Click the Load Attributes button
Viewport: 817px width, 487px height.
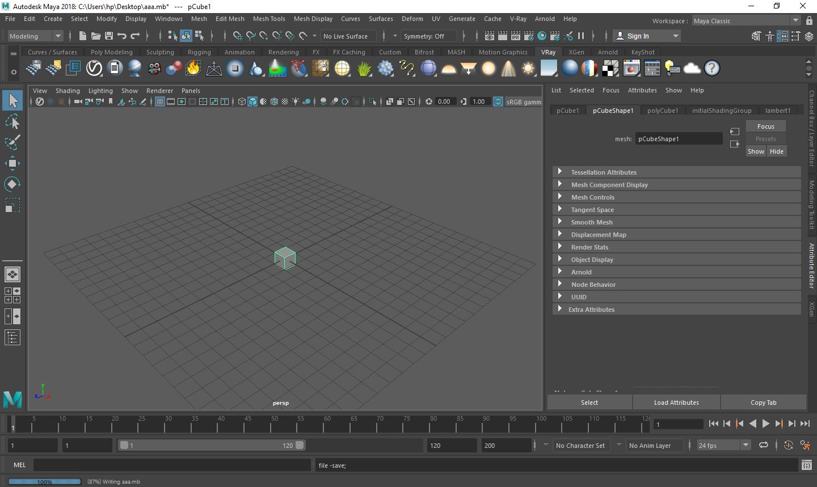tap(676, 402)
